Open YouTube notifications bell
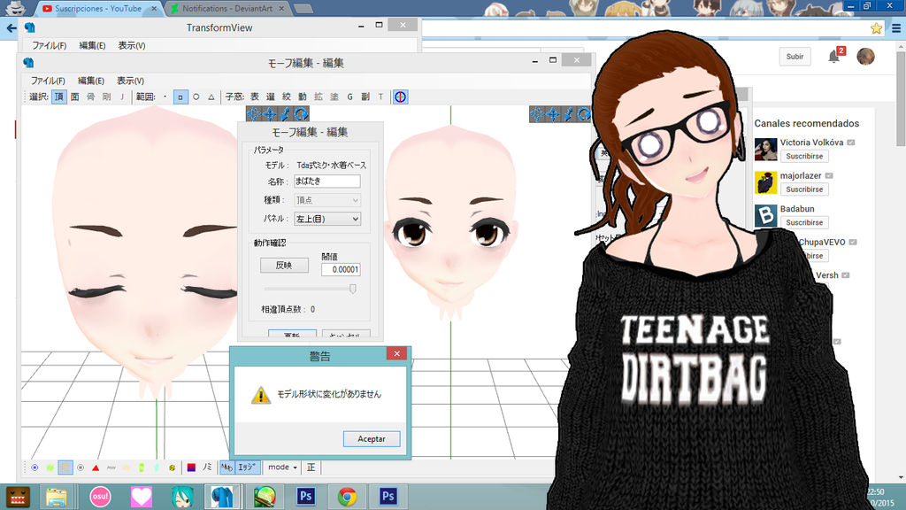Image resolution: width=906 pixels, height=510 pixels. [x=833, y=57]
